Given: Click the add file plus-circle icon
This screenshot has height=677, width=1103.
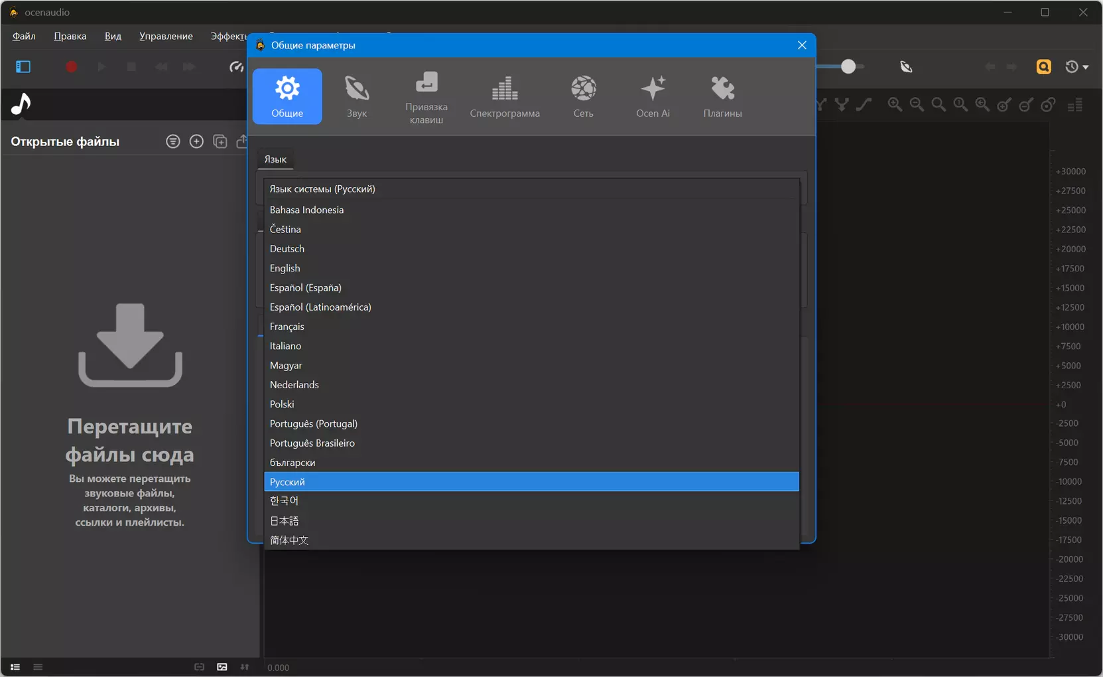Looking at the screenshot, I should [196, 141].
